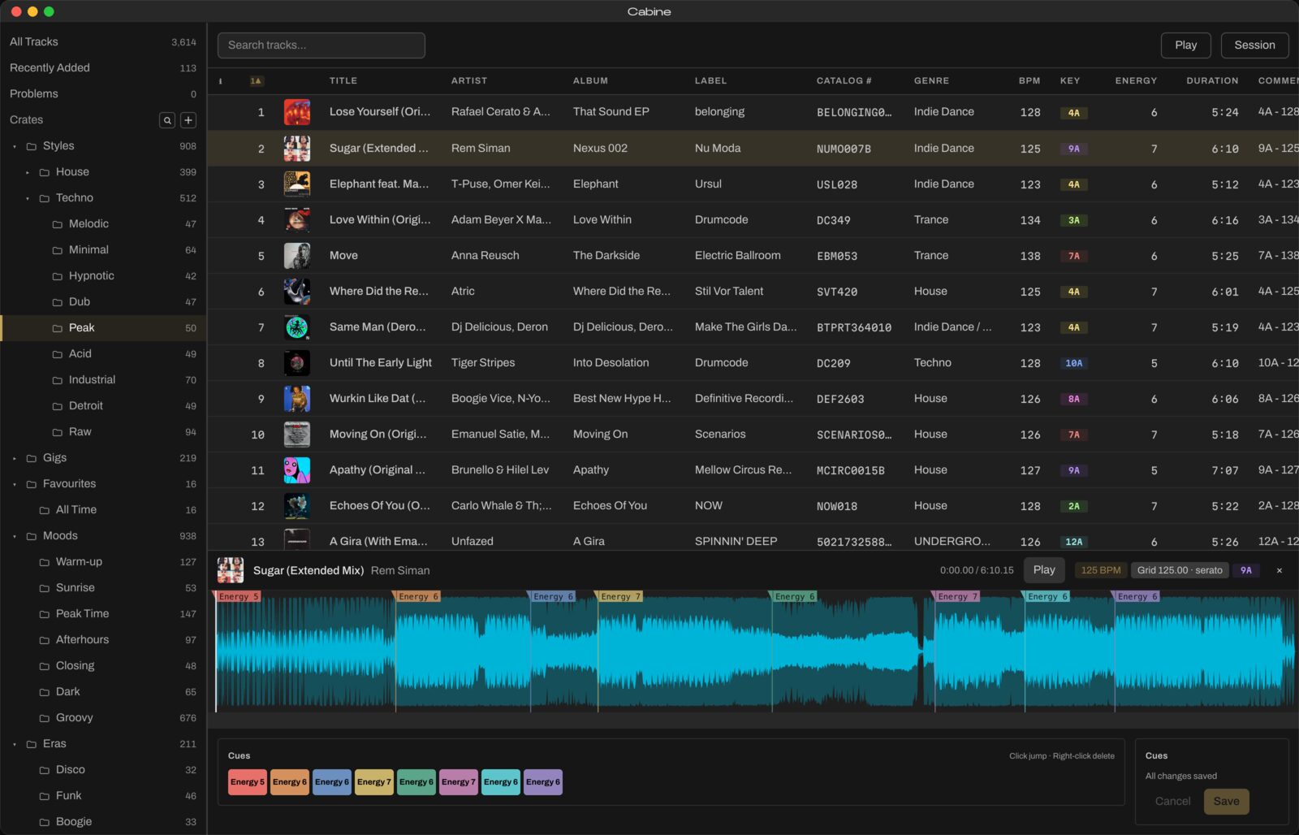Jump to yellow Energy 7 cue swatch
The image size is (1299, 835).
(x=374, y=782)
